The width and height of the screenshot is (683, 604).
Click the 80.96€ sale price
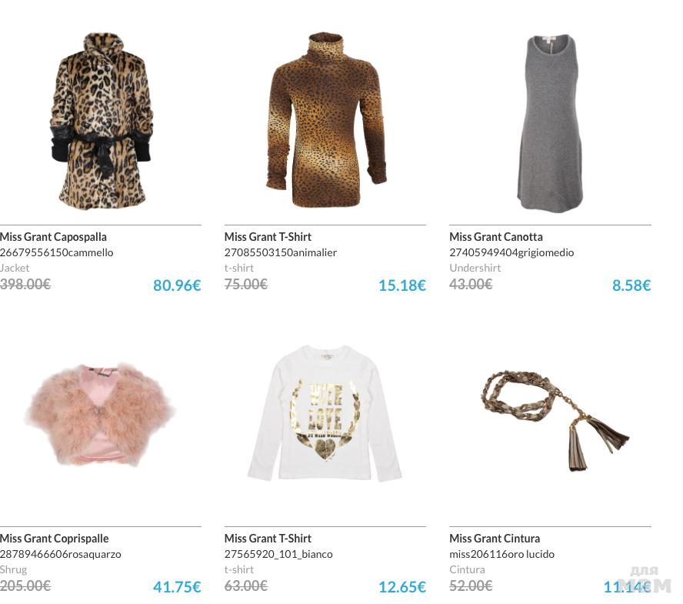177,285
